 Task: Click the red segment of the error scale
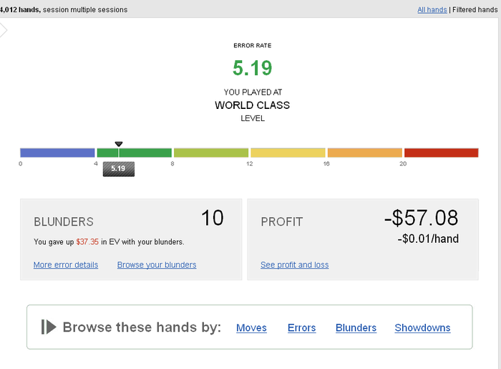tap(442, 153)
